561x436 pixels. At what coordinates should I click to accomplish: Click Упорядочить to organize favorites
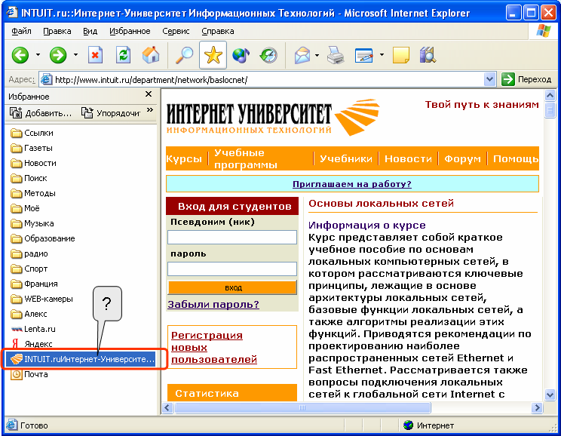tap(112, 113)
